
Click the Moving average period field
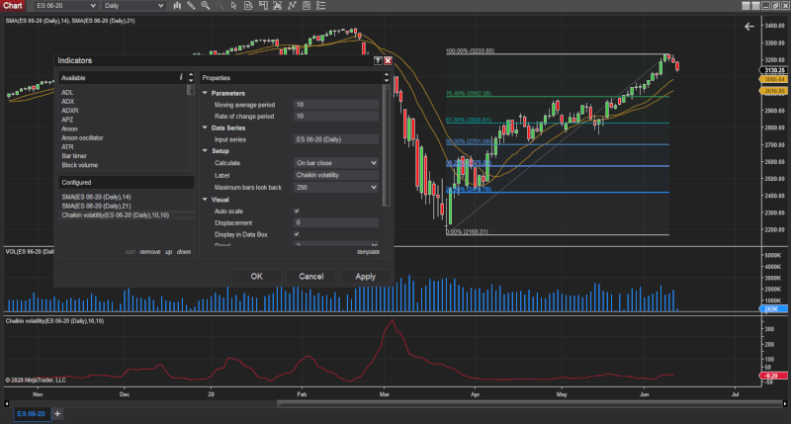(335, 104)
